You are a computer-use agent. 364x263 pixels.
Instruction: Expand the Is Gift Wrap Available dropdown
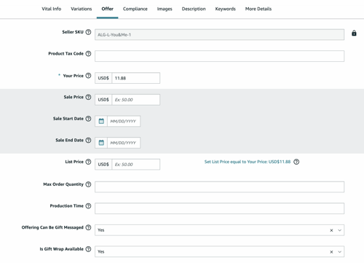[x=339, y=252]
